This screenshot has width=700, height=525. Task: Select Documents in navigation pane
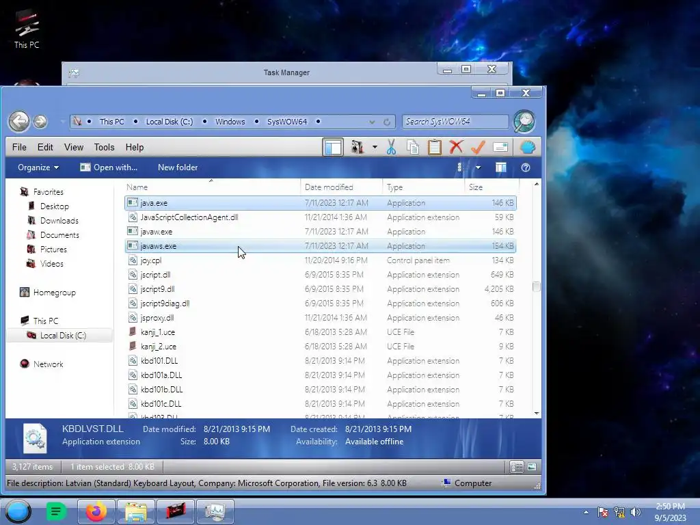point(60,235)
